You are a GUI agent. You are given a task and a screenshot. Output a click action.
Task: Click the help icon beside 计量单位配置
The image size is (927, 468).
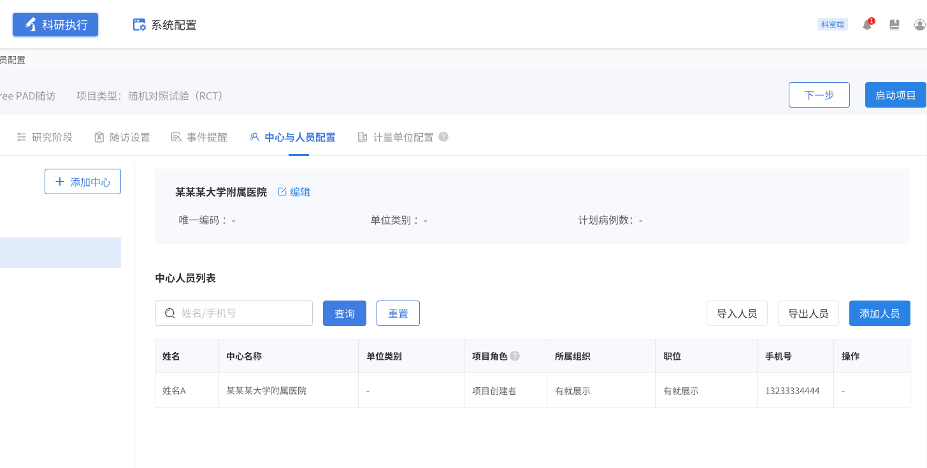(x=443, y=137)
